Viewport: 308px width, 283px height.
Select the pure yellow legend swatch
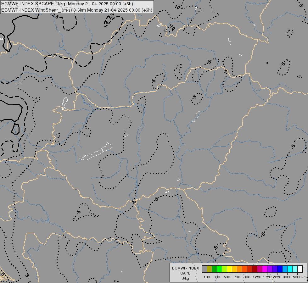[229, 269]
